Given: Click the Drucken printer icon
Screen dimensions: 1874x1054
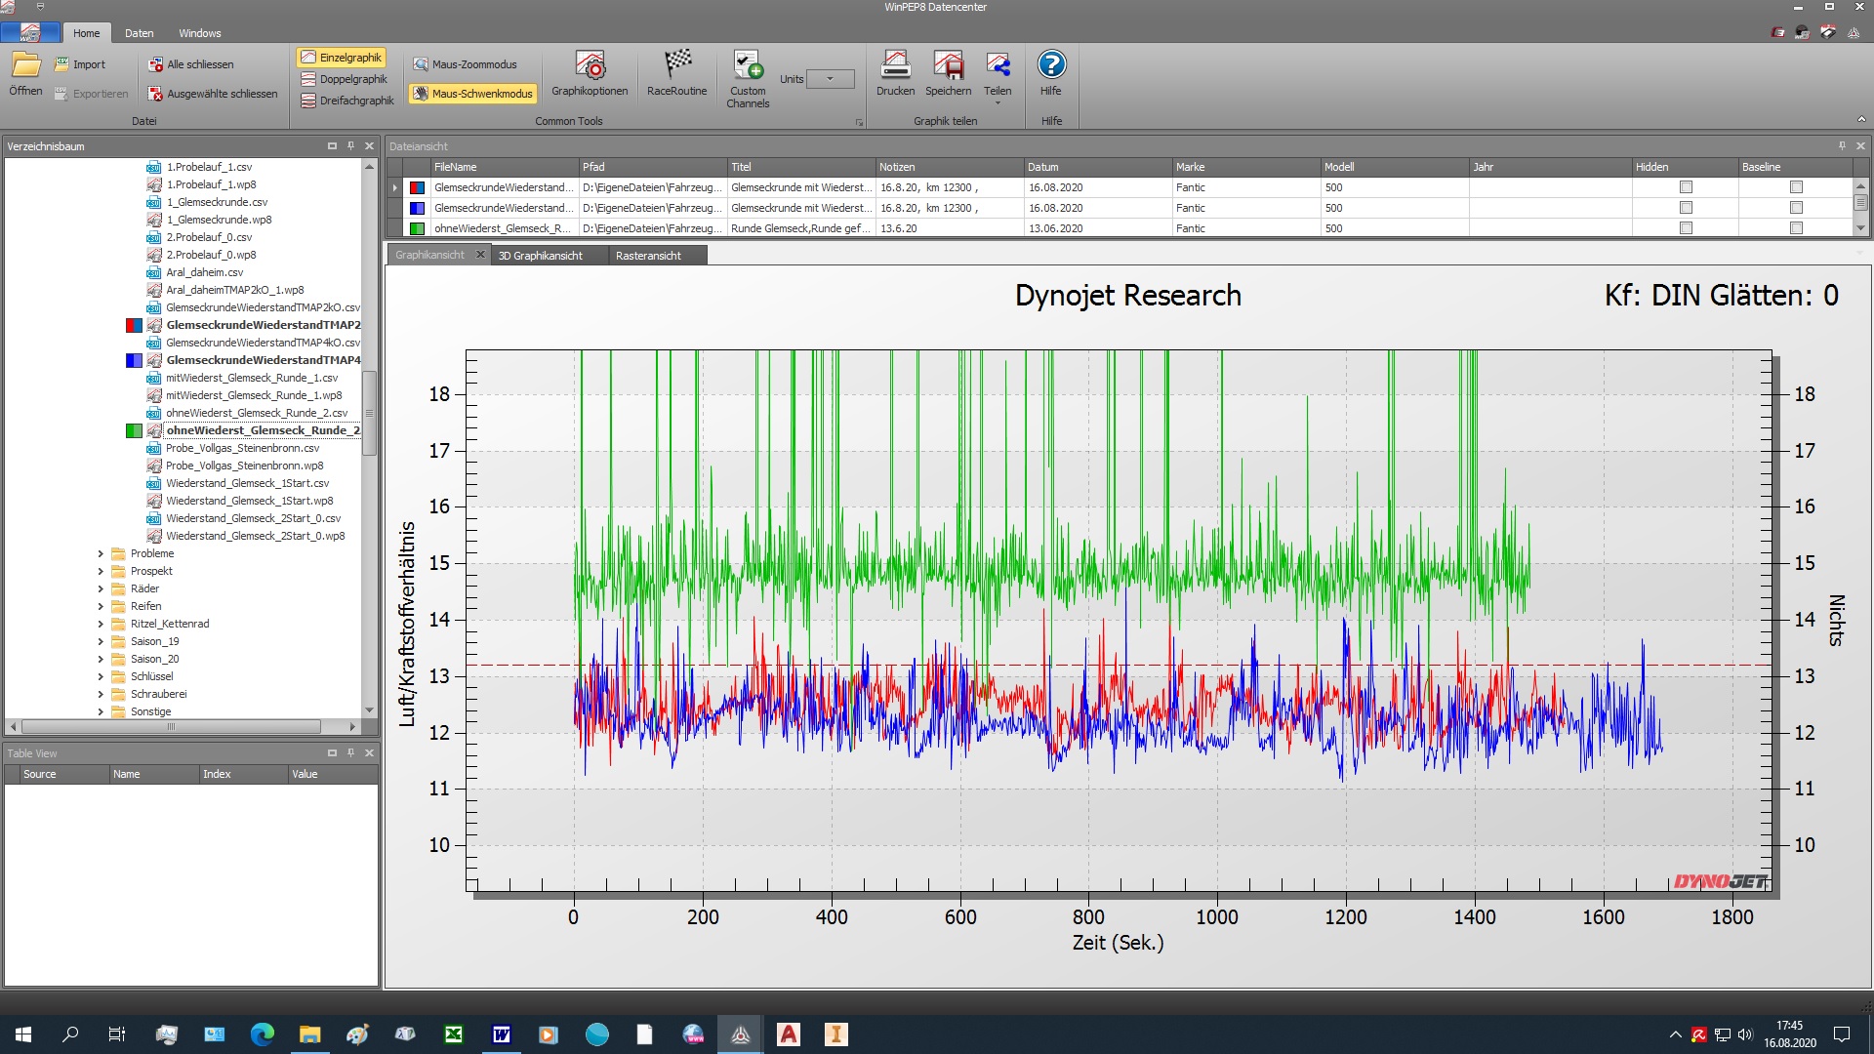Looking at the screenshot, I should pos(895,66).
